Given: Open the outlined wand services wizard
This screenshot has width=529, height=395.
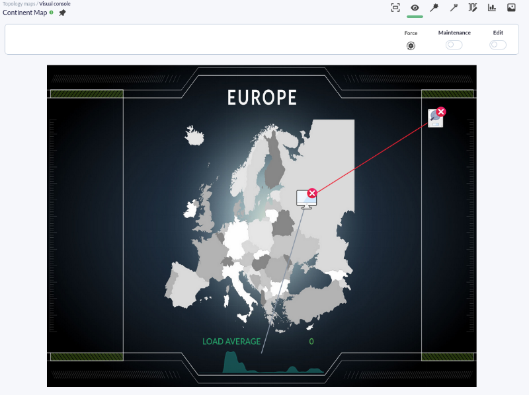Looking at the screenshot, I should coord(454,8).
